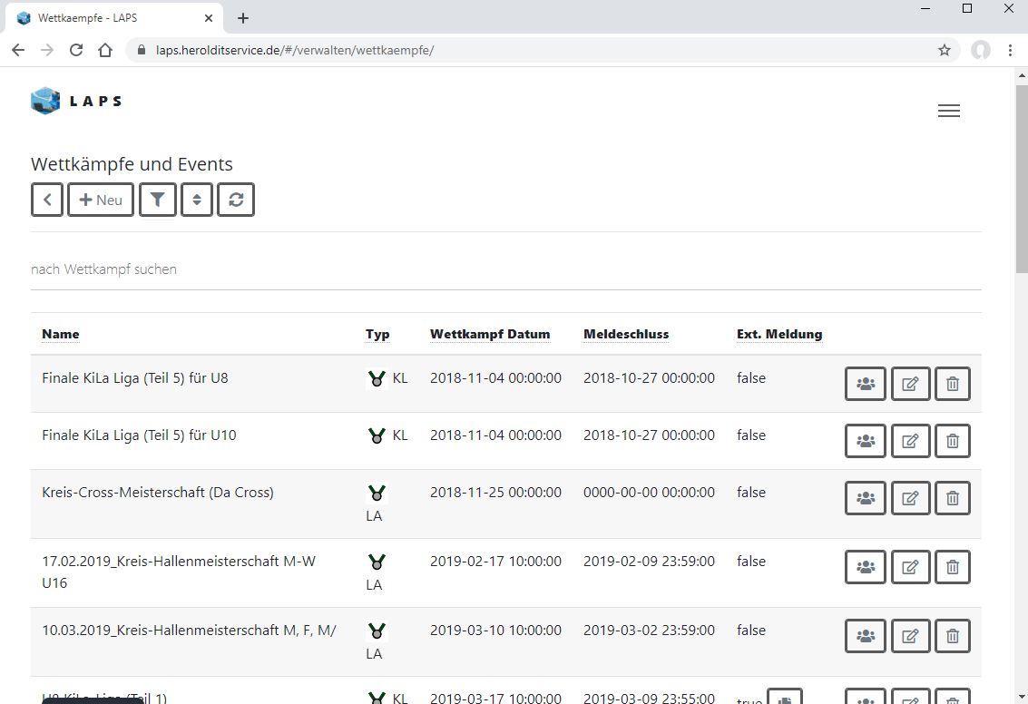Edit the 17.02.2019 Kreis-Hallenmeisterschaft entry
Screen dimensions: 1028x704
coord(910,567)
